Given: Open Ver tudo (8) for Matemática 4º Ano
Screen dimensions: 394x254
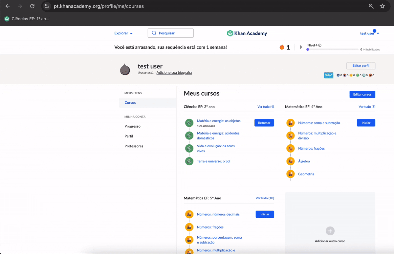Looking at the screenshot, I should 367,107.
